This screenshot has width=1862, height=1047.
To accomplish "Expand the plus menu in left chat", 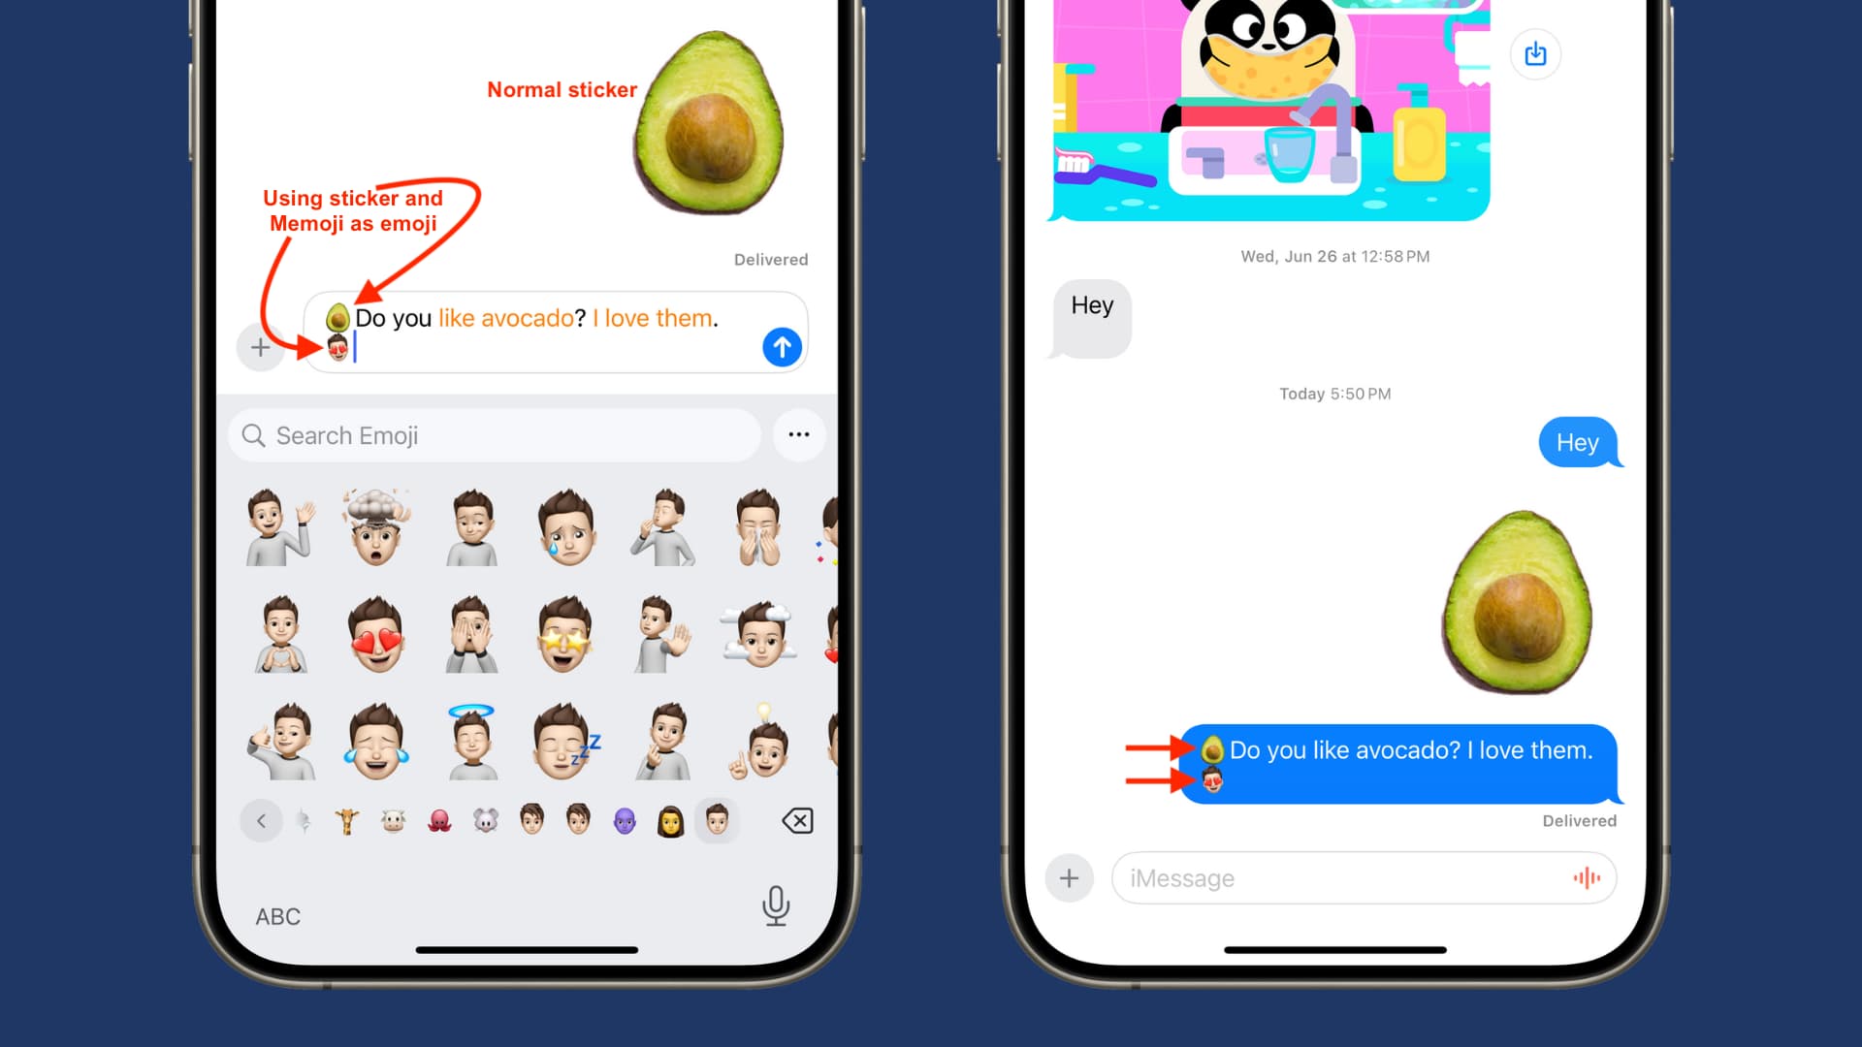I will 260,346.
